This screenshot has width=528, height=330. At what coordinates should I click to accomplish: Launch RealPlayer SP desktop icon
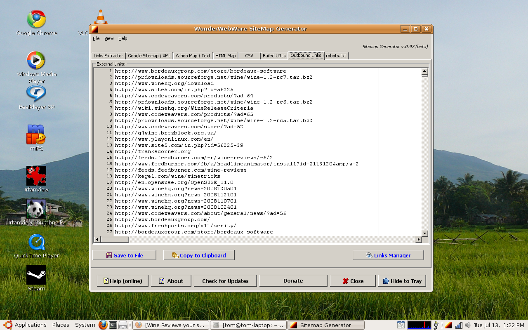point(36,93)
